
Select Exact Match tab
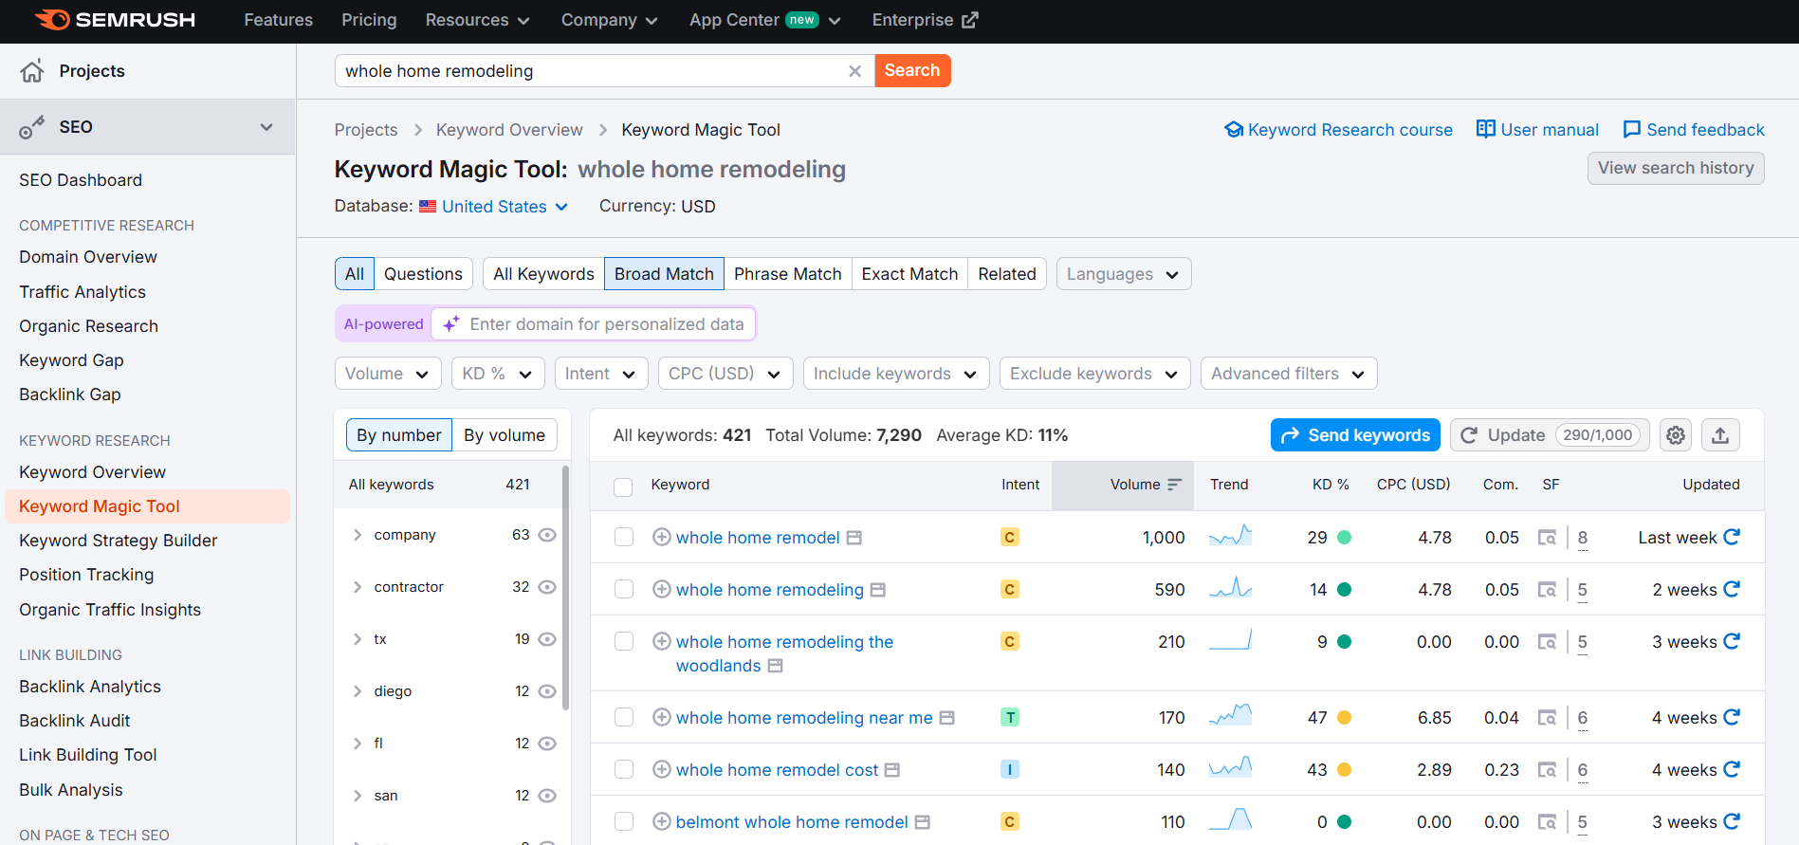tap(909, 274)
